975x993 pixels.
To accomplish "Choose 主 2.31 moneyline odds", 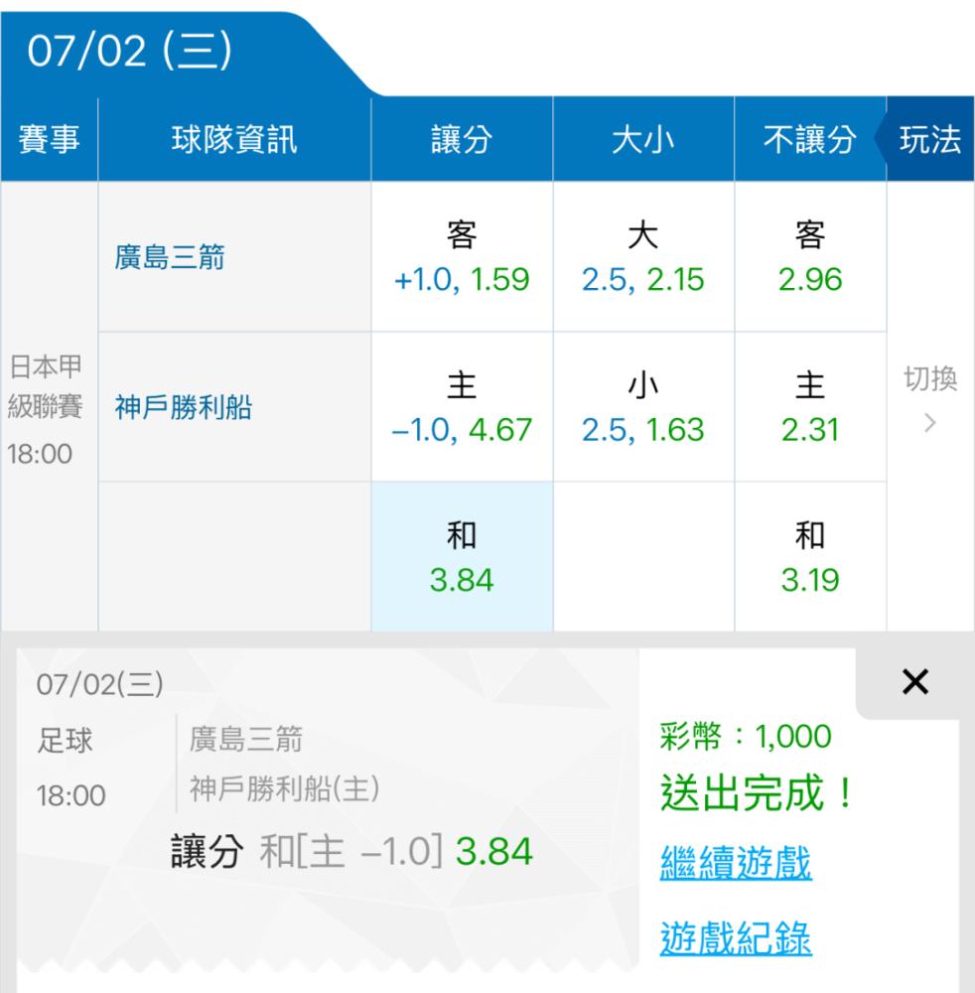I will coord(810,407).
